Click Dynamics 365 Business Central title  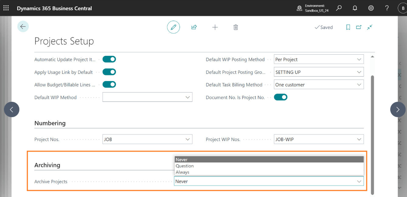click(54, 8)
